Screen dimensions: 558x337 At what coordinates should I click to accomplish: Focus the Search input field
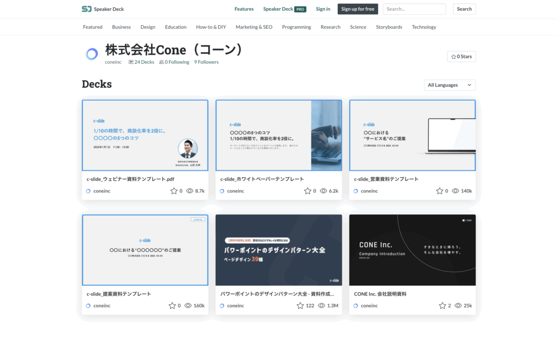[x=414, y=9]
